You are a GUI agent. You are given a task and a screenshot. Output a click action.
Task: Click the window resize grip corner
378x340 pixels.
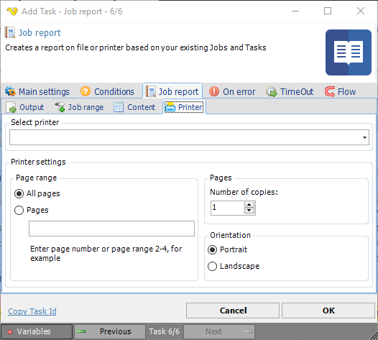pyautogui.click(x=373, y=335)
